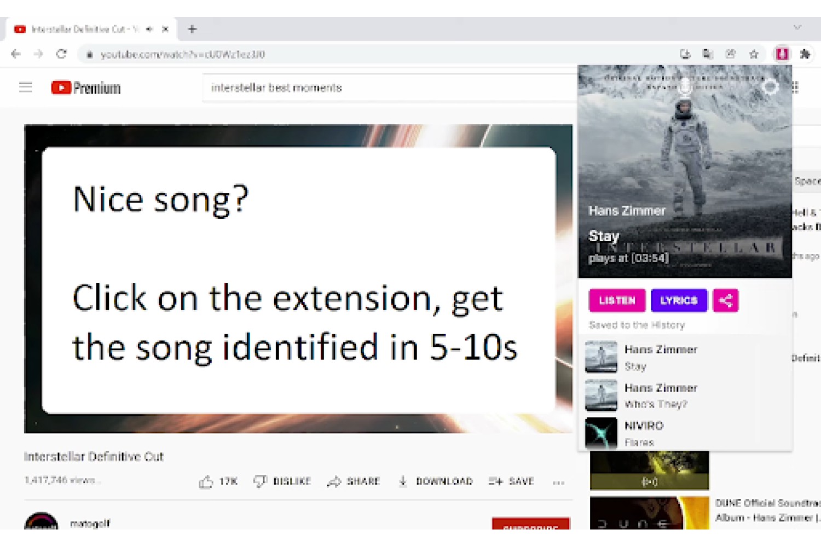821x547 pixels.
Task: Click the matogolf channel name
Action: pyautogui.click(x=90, y=523)
